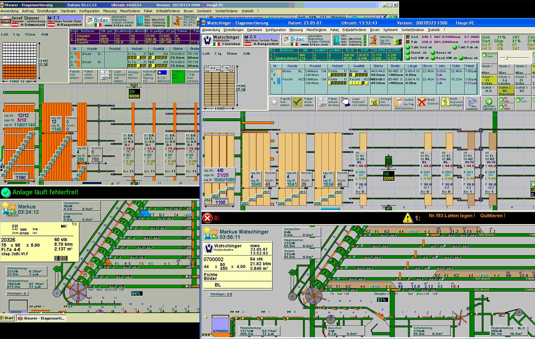Click the red error X icon labeled 0:
535x339 pixels.
point(207,218)
